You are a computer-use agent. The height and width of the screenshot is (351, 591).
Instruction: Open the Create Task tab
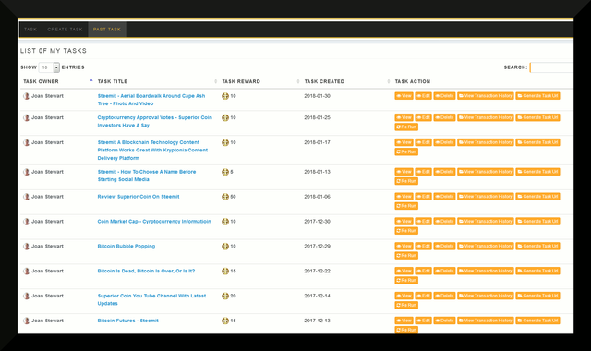(x=65, y=30)
